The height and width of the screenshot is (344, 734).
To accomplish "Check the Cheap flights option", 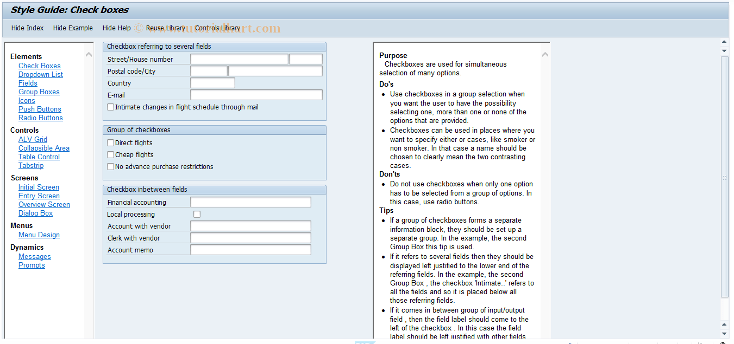I will coord(110,154).
